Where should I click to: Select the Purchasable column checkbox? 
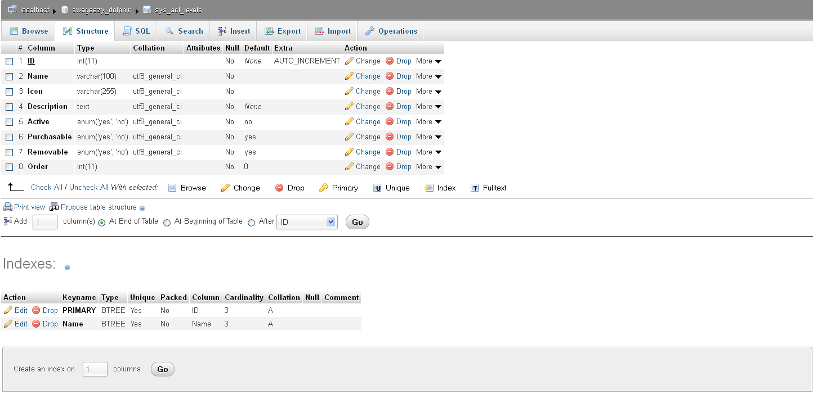10,137
